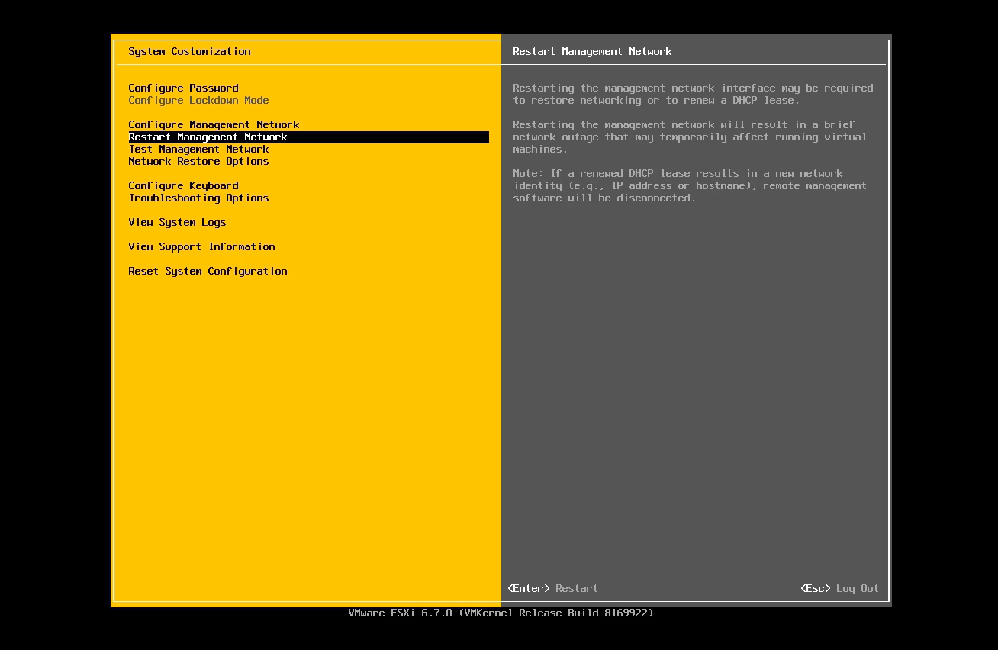Screen dimensions: 998x650
Task: Select View Support Information
Action: (x=201, y=247)
